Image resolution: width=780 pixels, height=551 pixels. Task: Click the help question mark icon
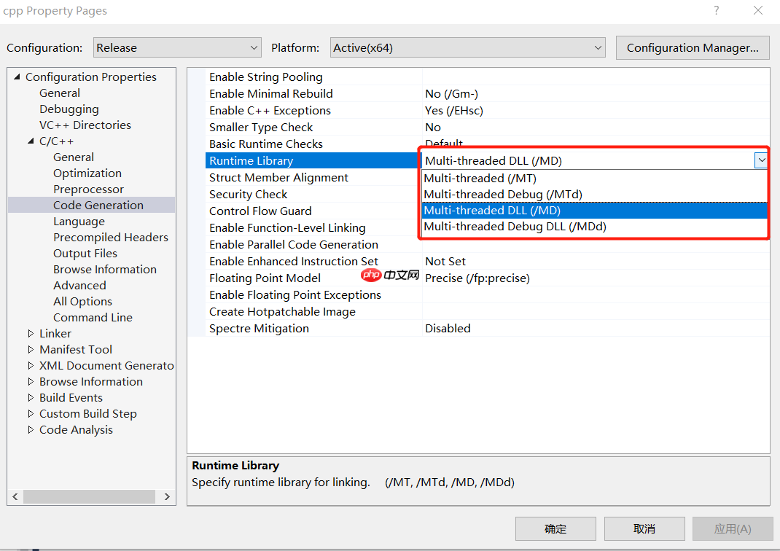click(716, 10)
